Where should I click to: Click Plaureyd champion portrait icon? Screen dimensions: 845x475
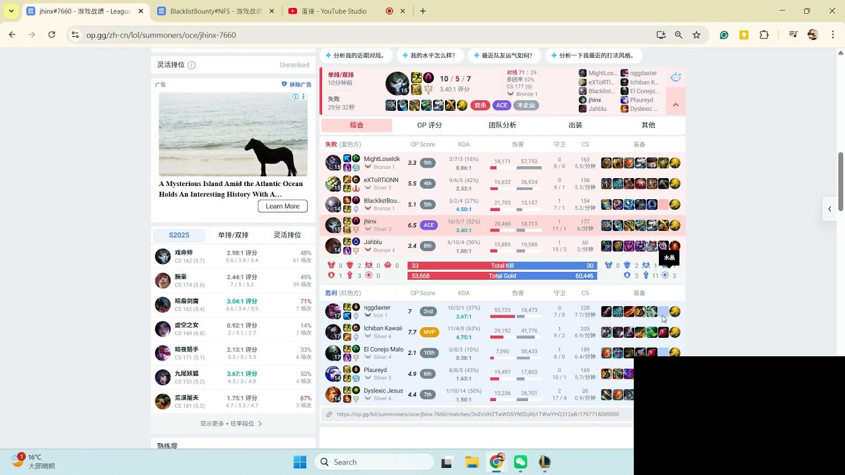[x=333, y=374]
